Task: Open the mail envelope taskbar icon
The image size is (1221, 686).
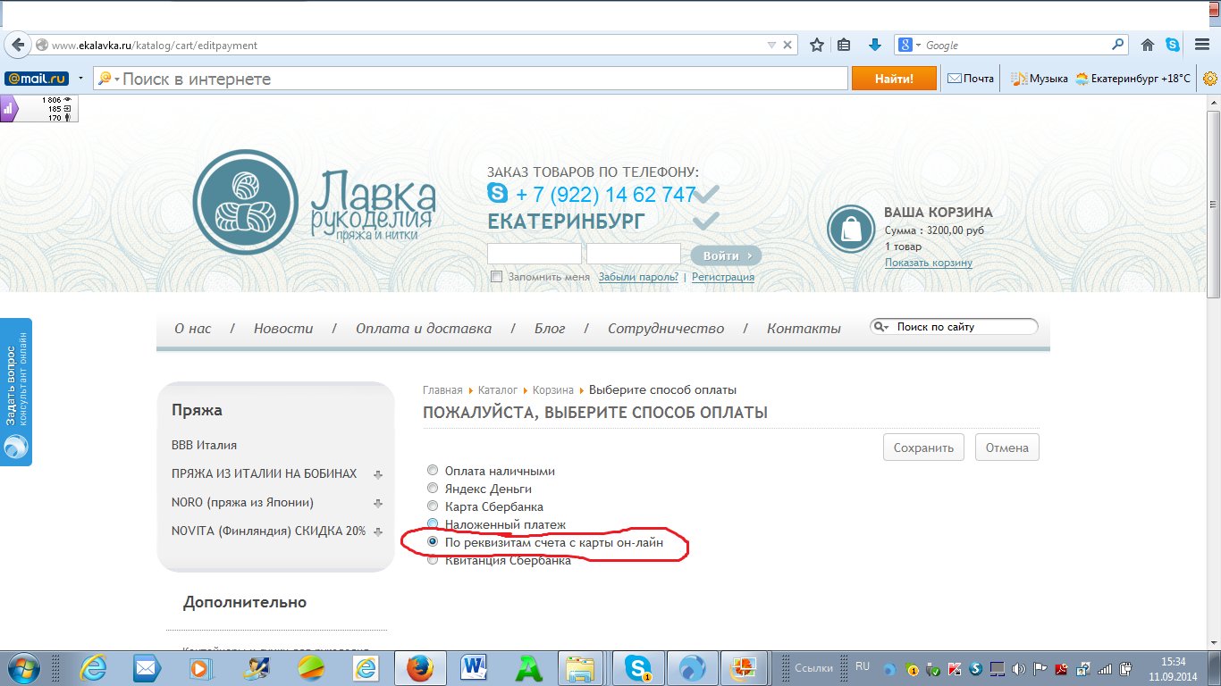Action: point(147,667)
